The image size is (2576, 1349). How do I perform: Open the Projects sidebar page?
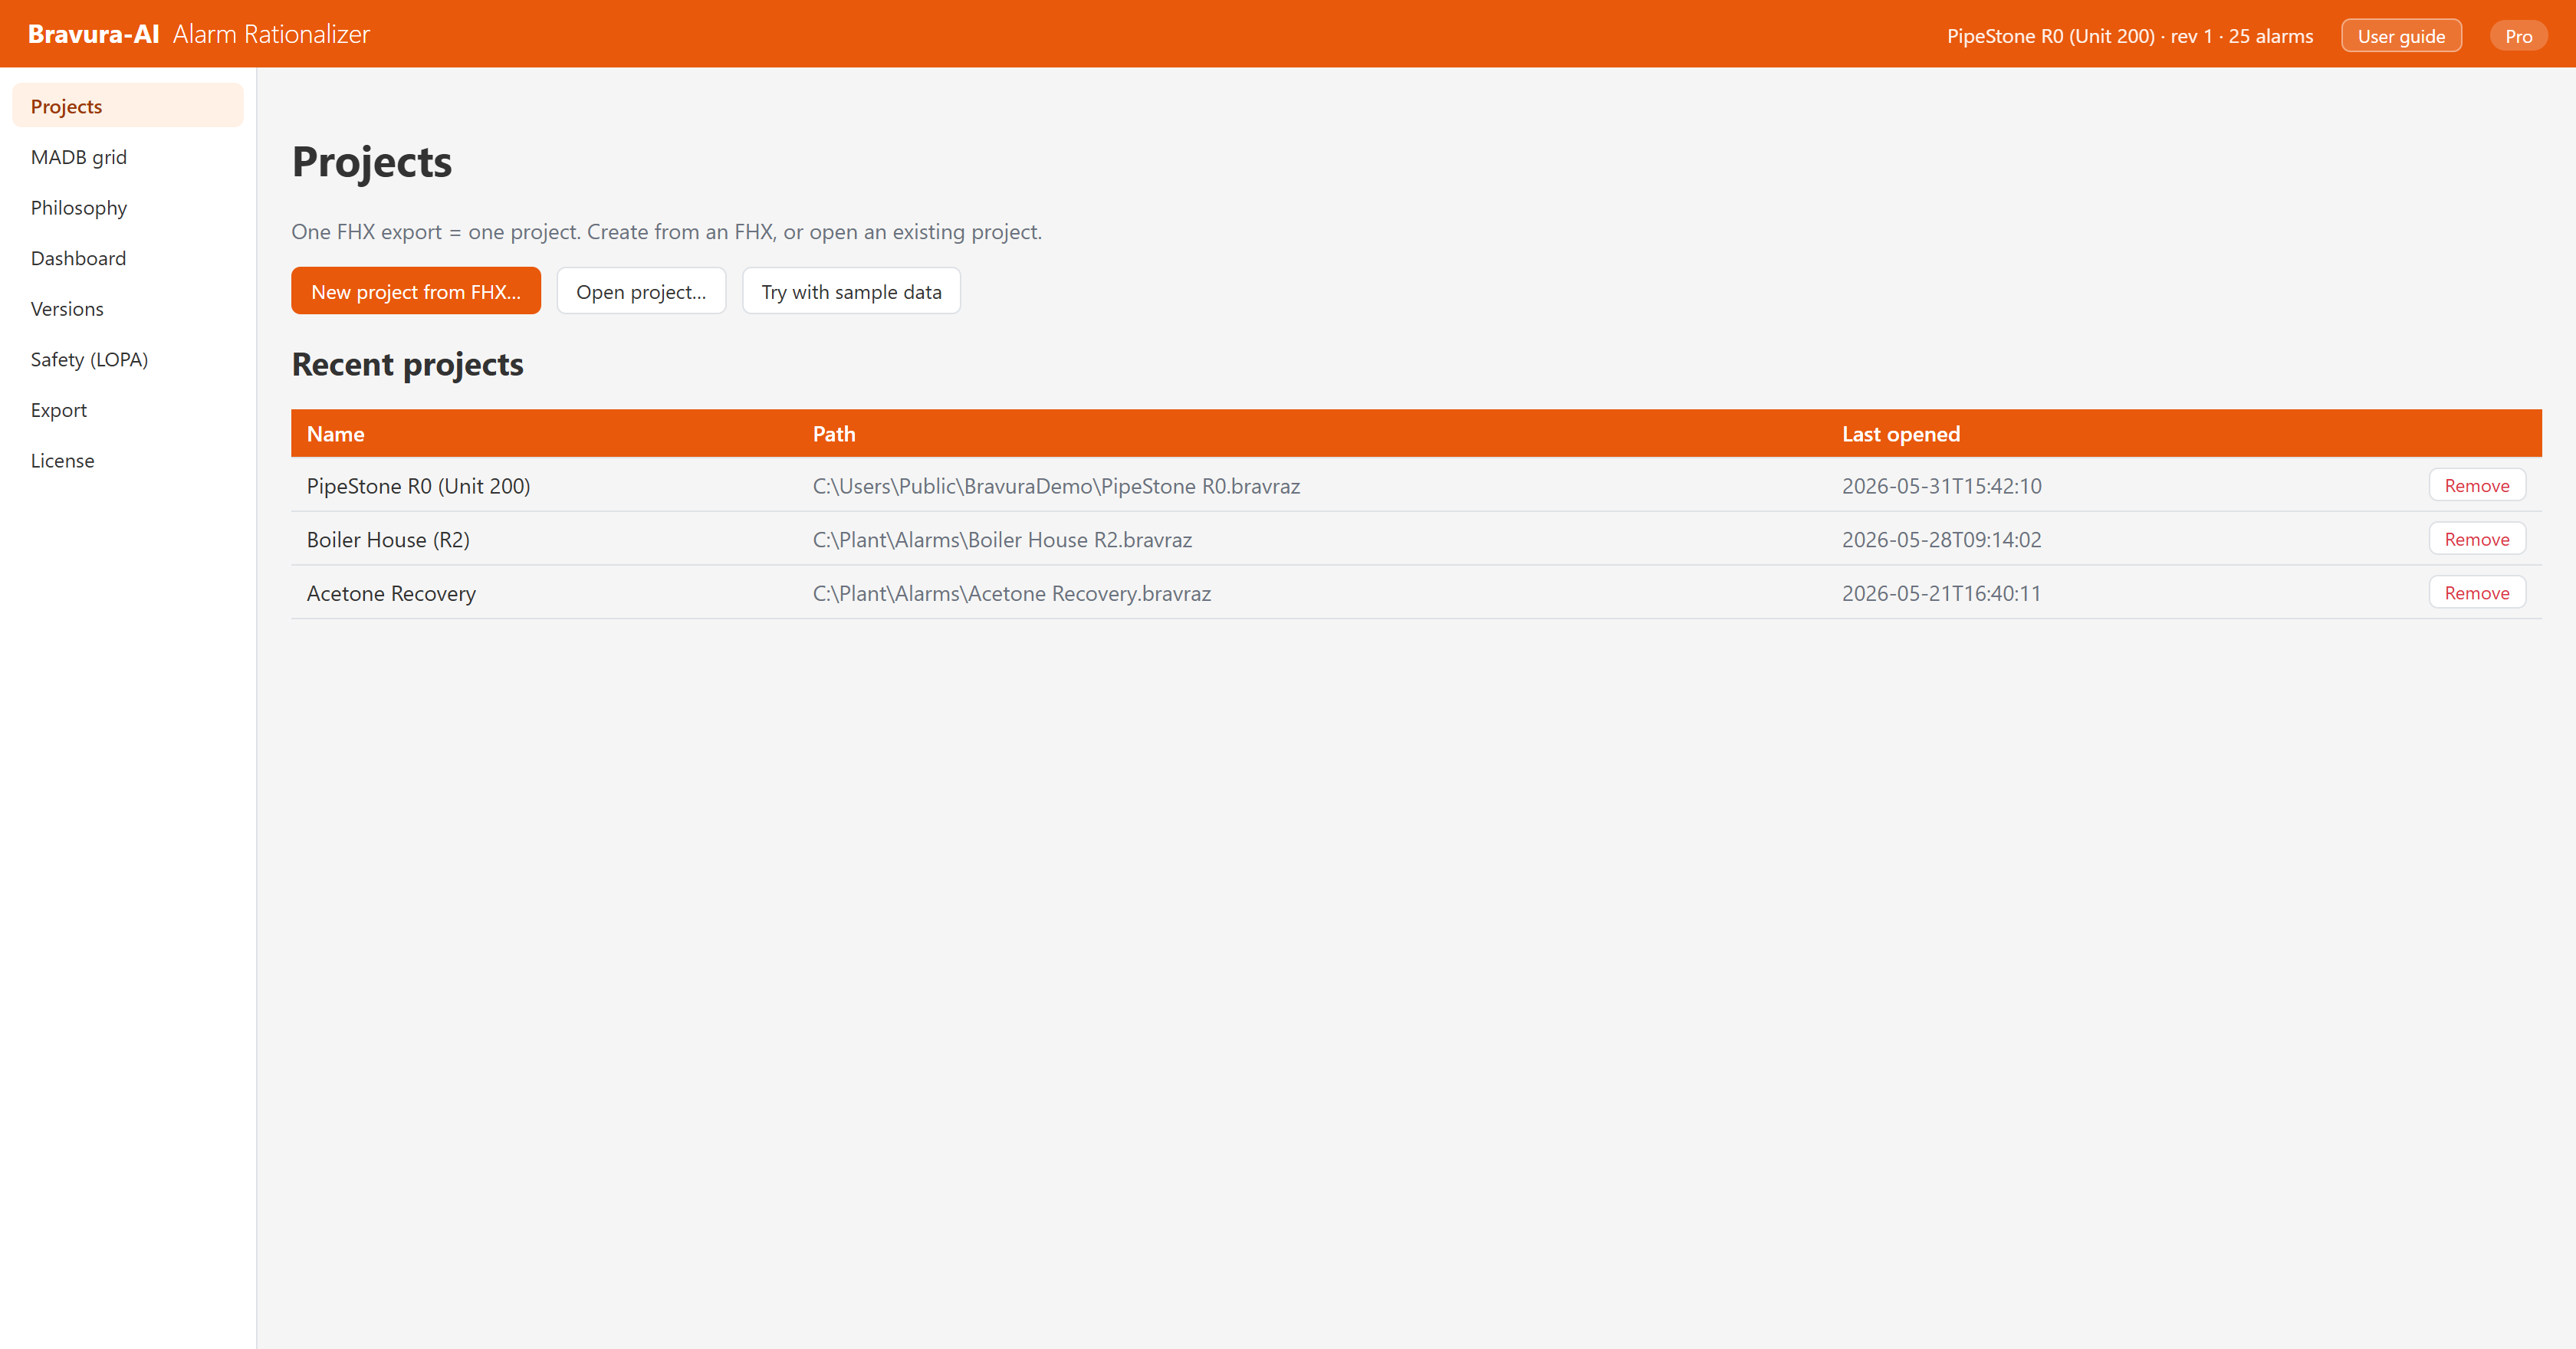point(128,106)
